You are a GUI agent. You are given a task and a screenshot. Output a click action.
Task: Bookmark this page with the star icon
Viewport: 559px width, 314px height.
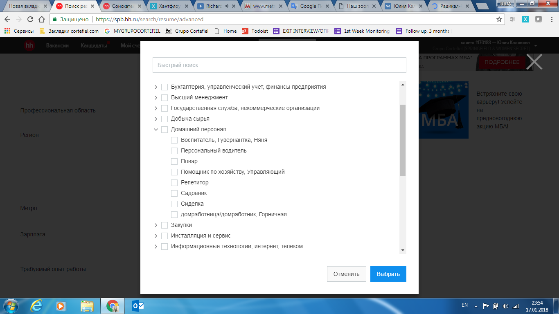499,19
